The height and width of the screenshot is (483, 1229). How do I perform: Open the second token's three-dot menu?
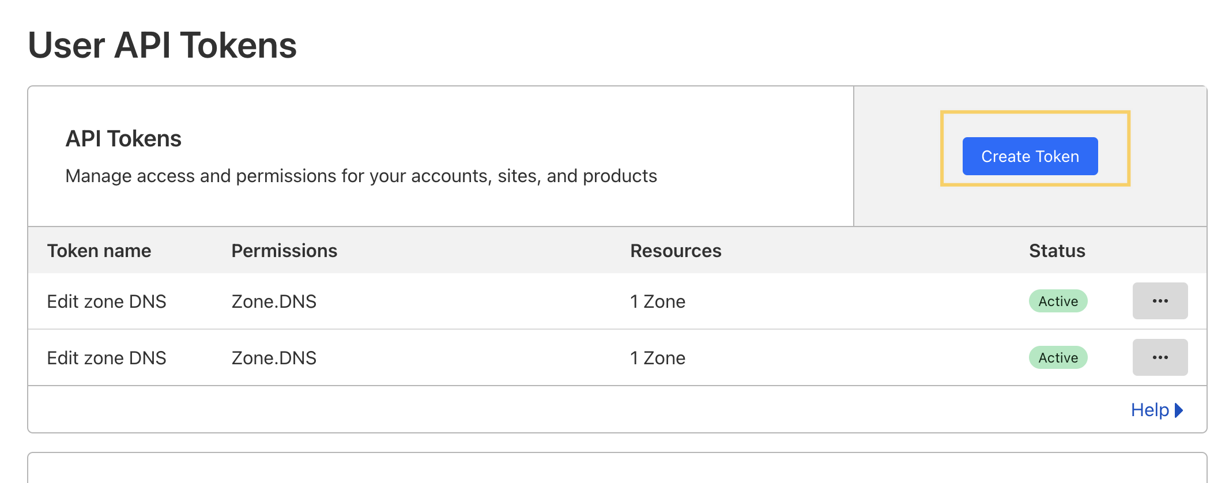coord(1160,357)
